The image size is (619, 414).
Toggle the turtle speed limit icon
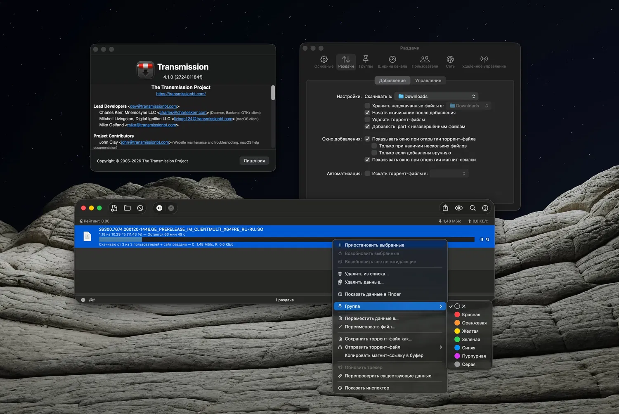click(x=92, y=300)
